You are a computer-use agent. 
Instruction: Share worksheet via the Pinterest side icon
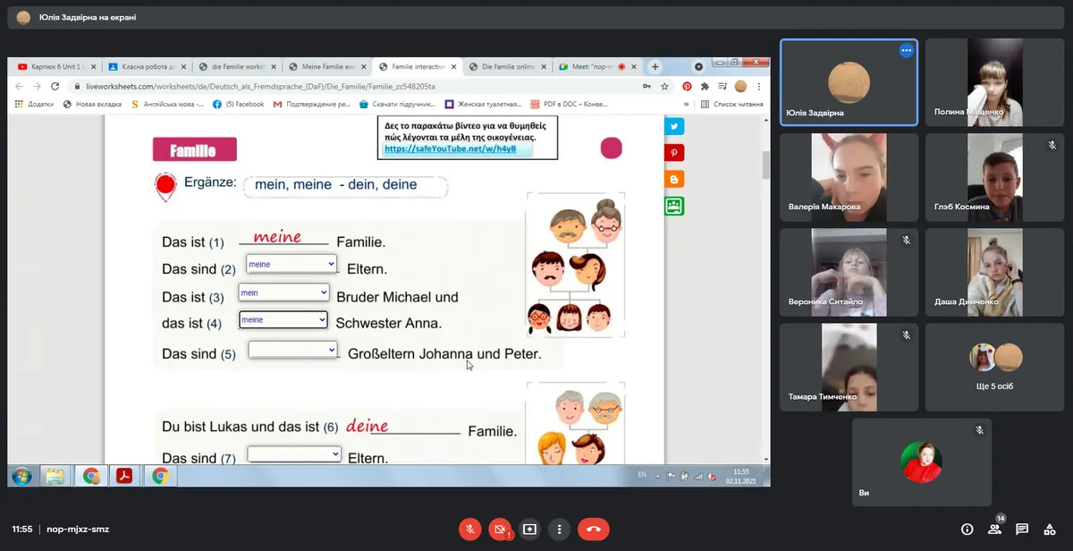pyautogui.click(x=673, y=153)
